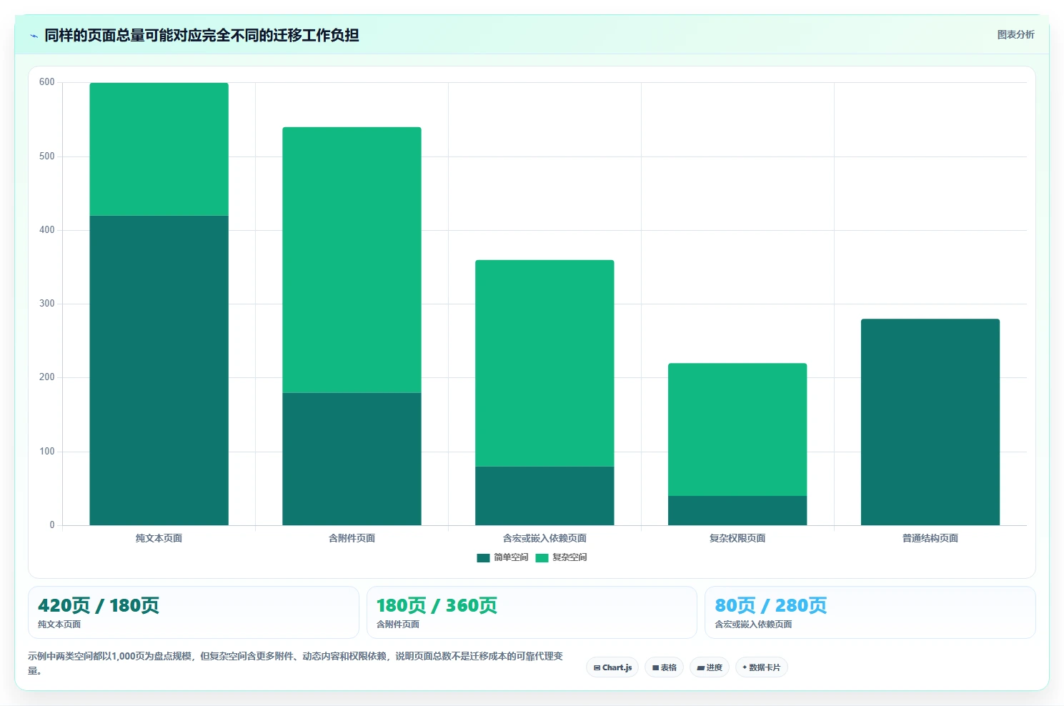The width and height of the screenshot is (1064, 706).
Task: Click the 普通结构页面 x-axis label
Action: 930,538
